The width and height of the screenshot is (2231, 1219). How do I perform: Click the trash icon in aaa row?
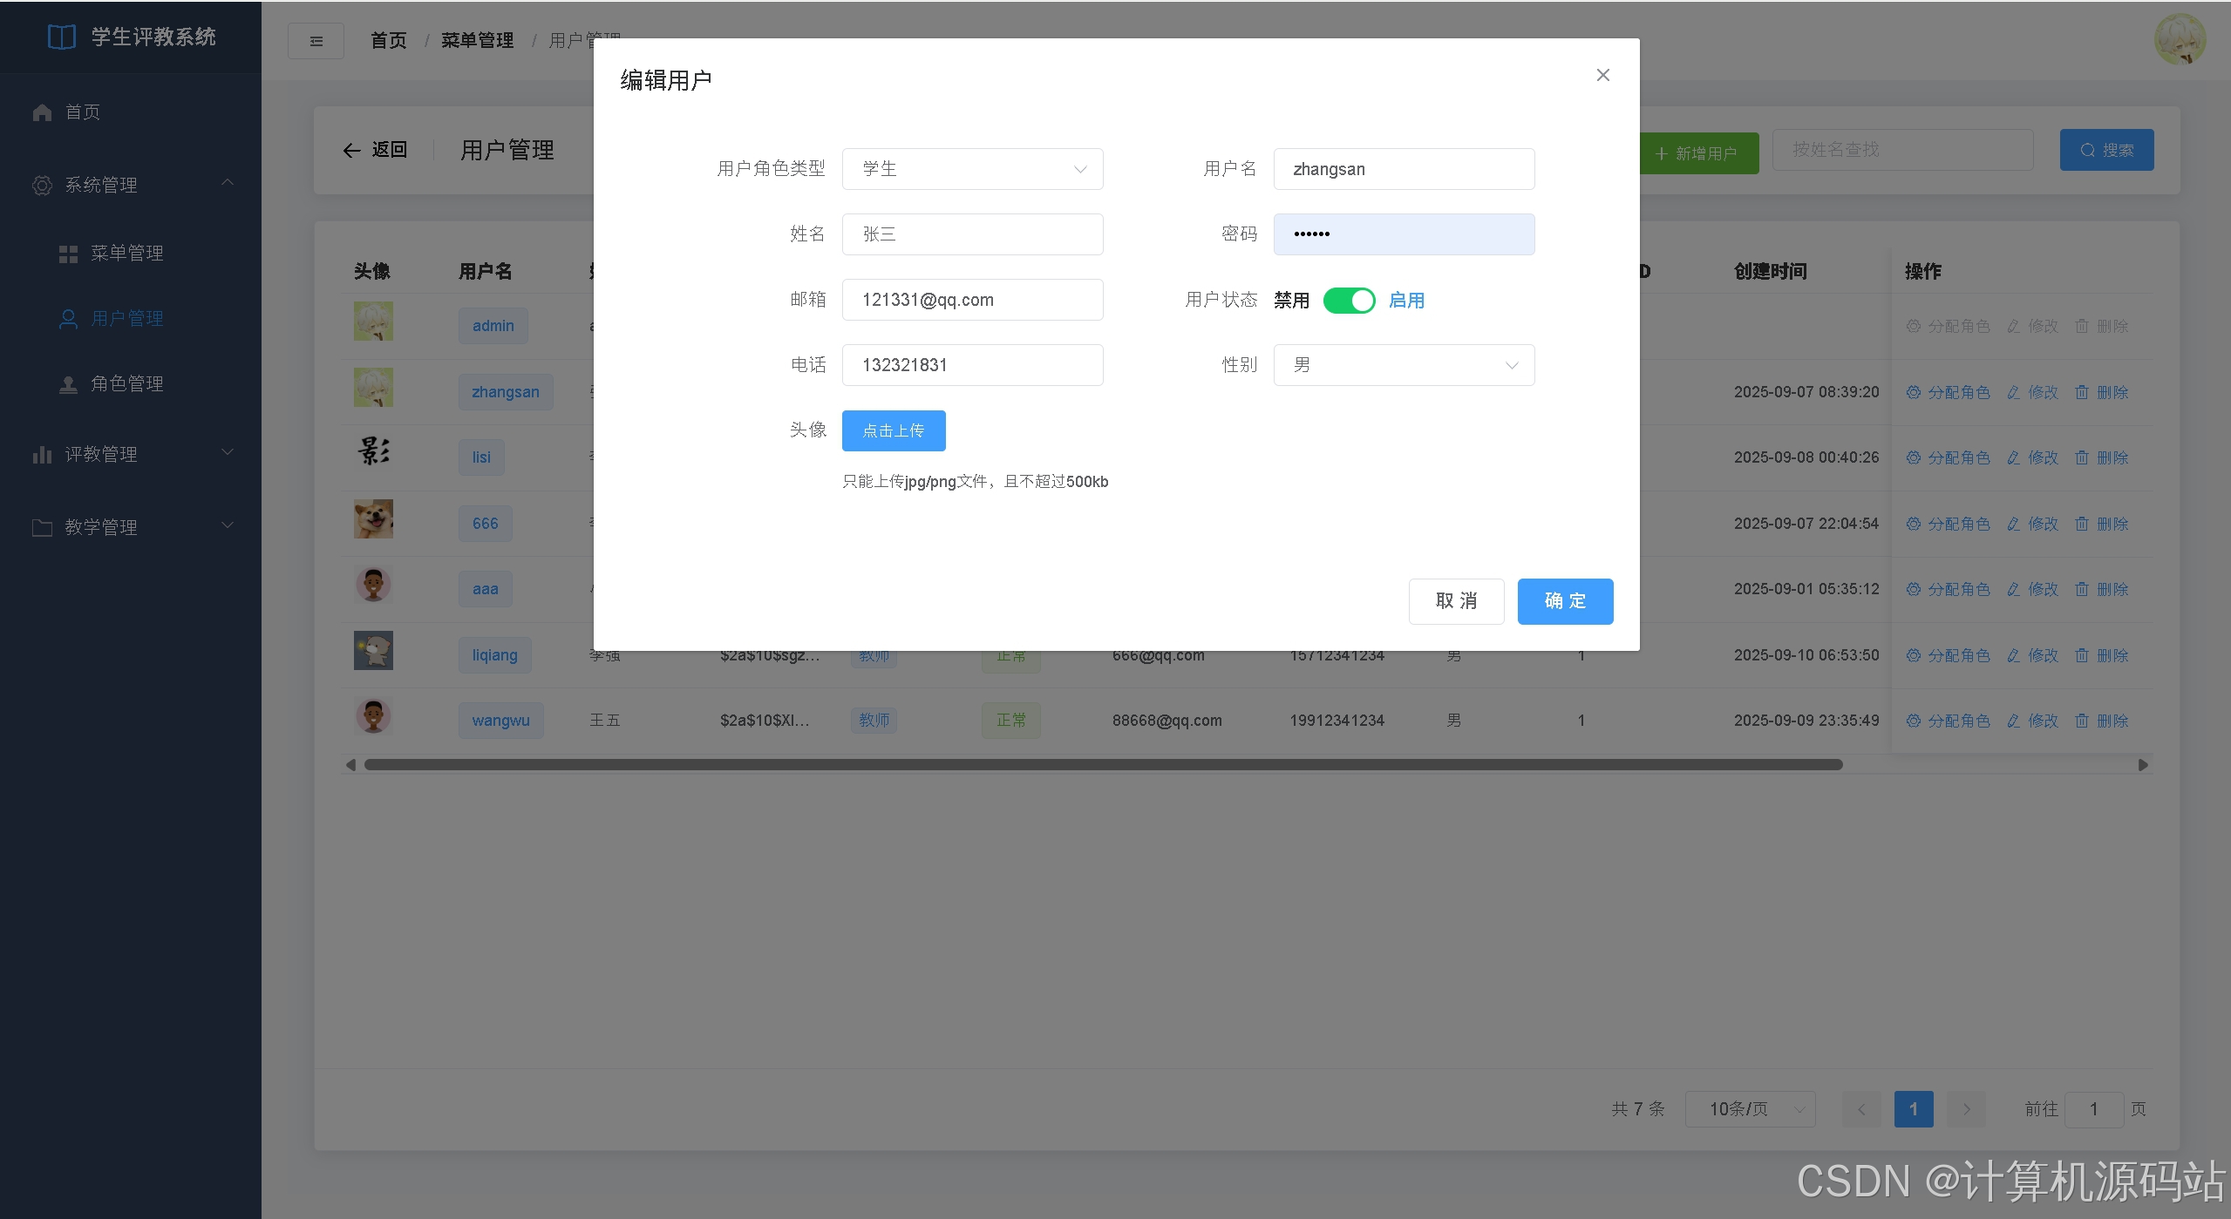tap(2082, 589)
